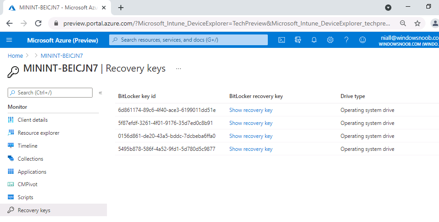Click the browser zoom magnifier icon

(403, 23)
